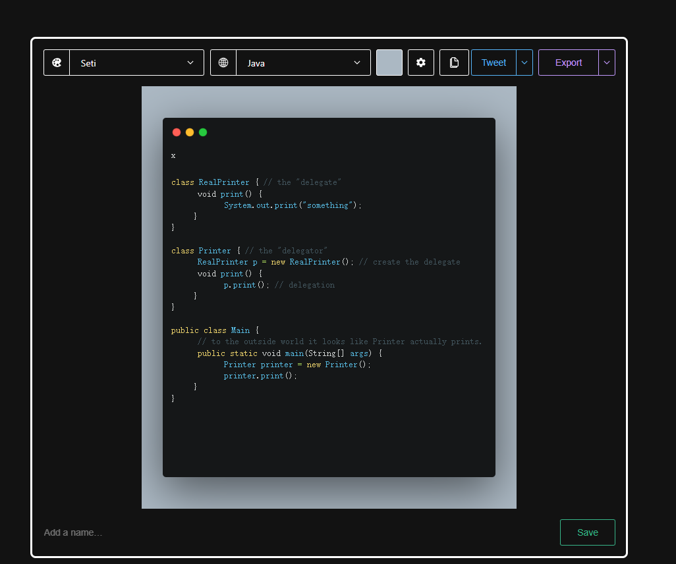Click the red window control dot

coord(177,132)
